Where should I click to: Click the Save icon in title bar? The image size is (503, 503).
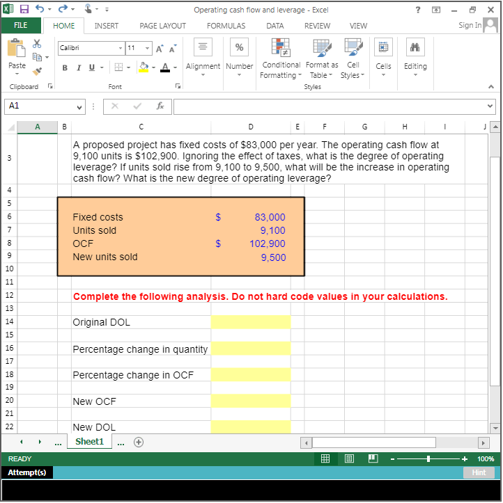pyautogui.click(x=24, y=9)
